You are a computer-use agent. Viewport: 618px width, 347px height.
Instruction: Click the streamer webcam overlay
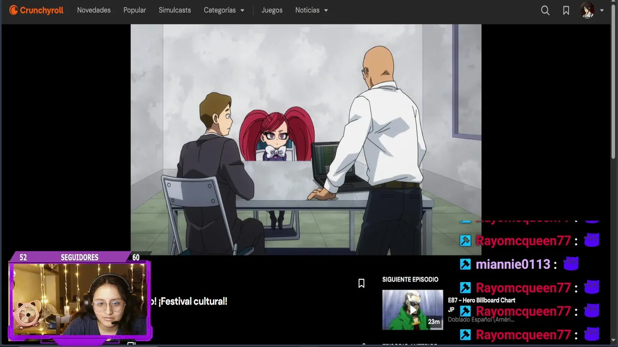pos(80,299)
